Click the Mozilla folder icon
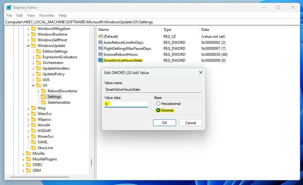The height and width of the screenshot is (185, 303). click(28, 153)
